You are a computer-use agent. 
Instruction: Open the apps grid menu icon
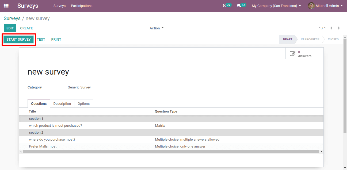coord(6,6)
